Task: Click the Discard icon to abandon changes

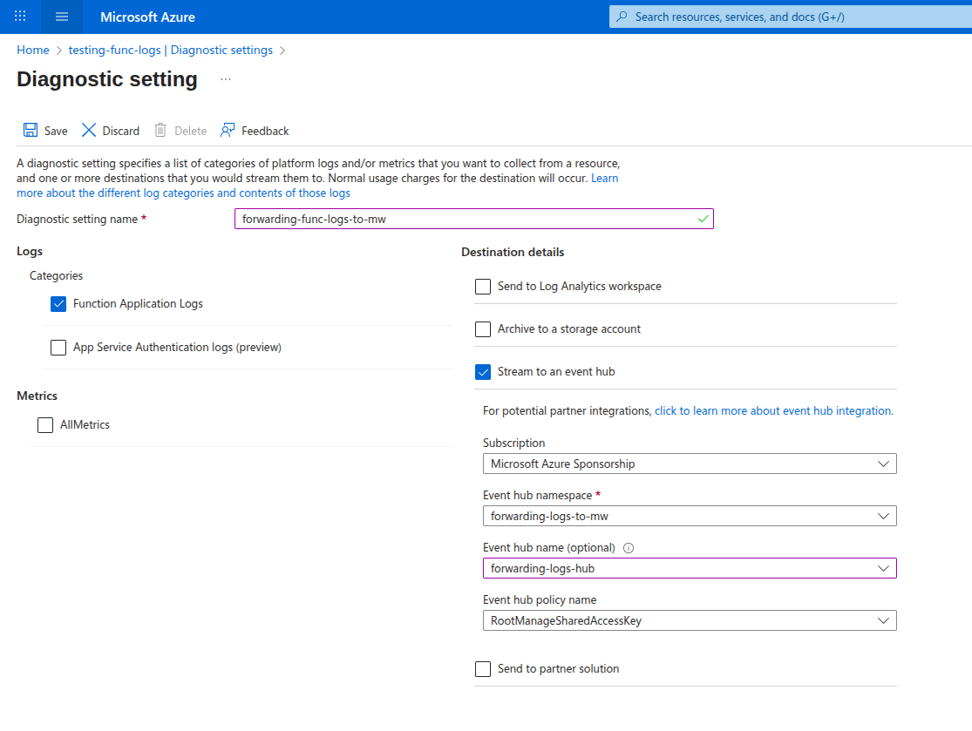Action: [89, 130]
